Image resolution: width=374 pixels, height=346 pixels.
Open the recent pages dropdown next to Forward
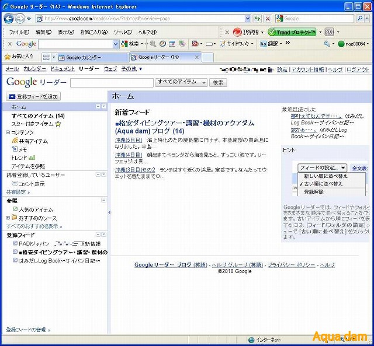coord(29,19)
